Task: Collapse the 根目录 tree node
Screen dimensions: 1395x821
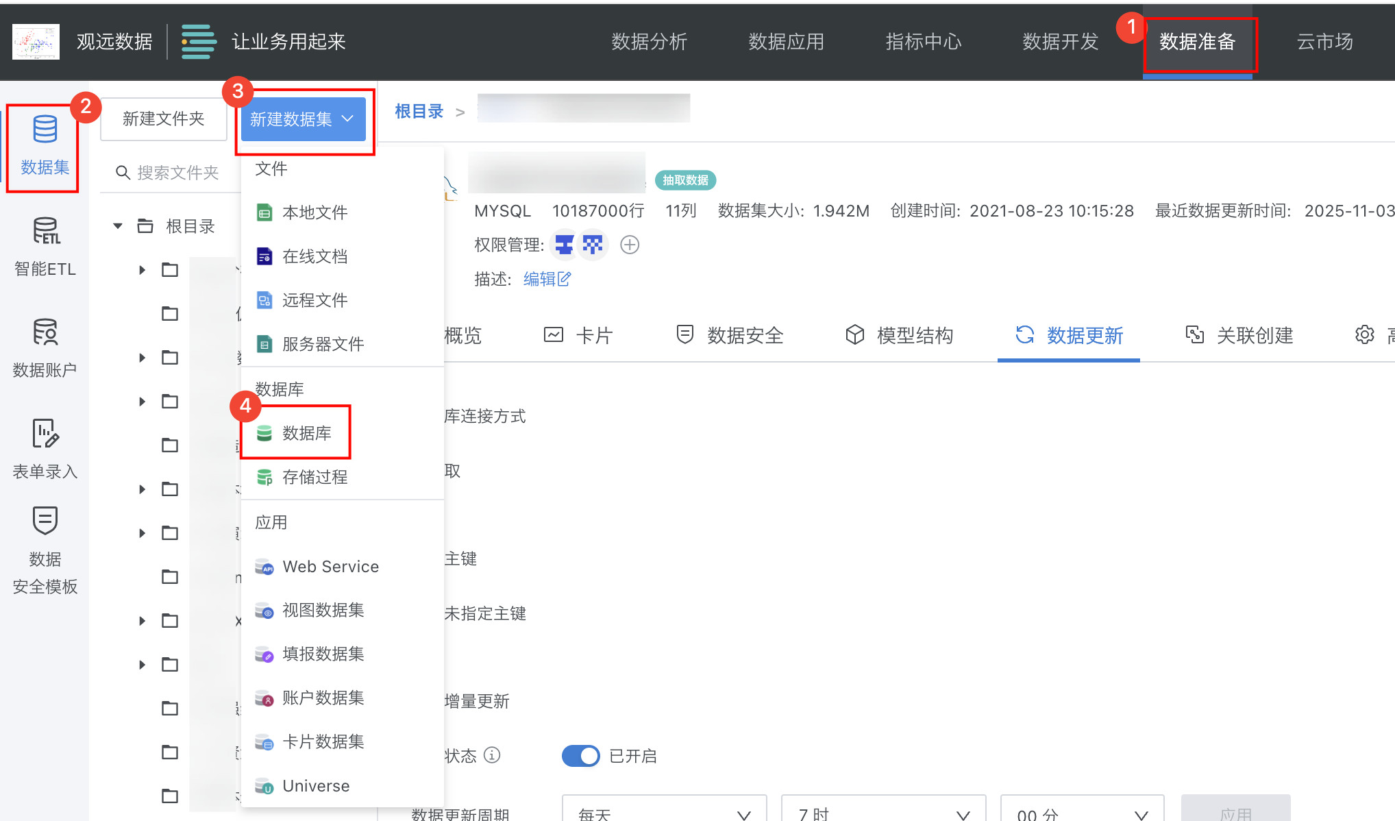Action: tap(118, 226)
